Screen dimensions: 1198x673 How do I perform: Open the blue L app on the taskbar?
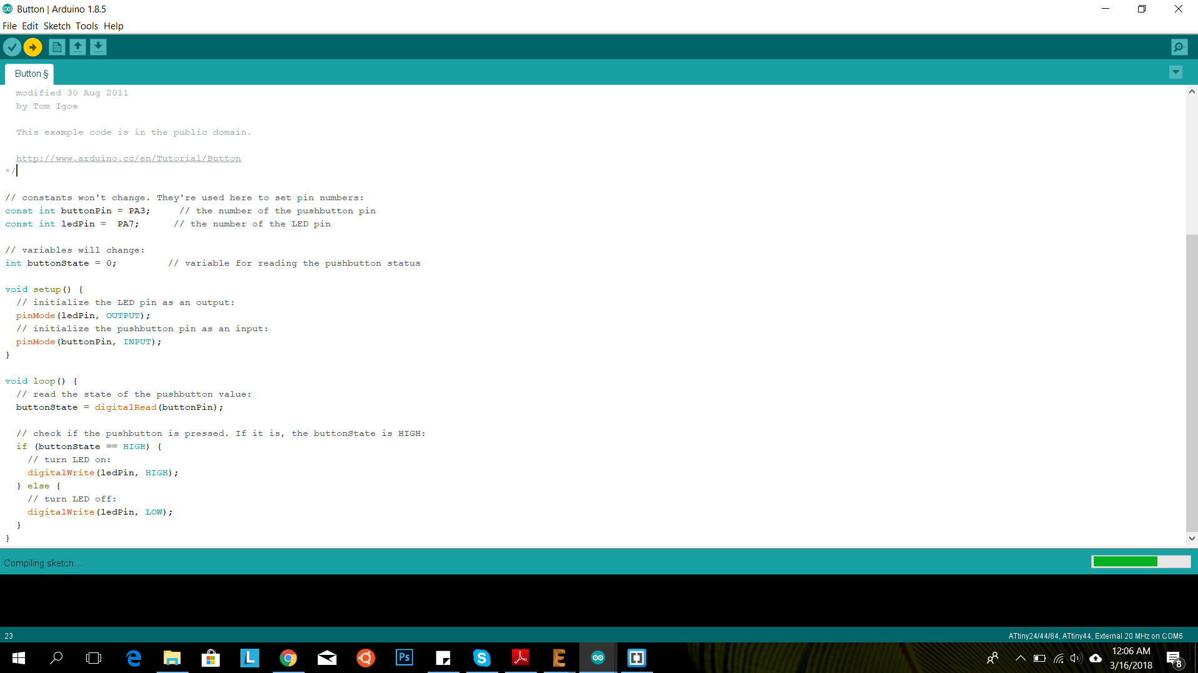[250, 658]
